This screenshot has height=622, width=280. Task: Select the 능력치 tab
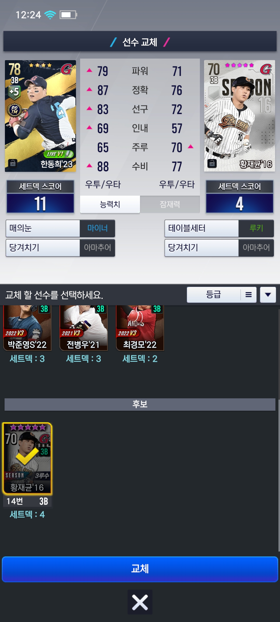click(x=110, y=204)
